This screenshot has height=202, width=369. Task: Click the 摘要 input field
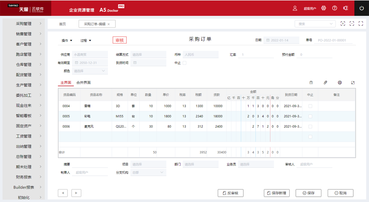[x=90, y=164]
